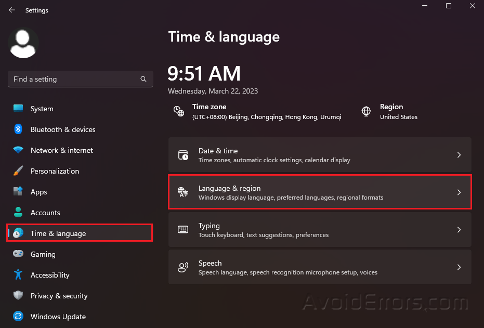
Task: Click the back arrow navigation button
Action: coord(11,9)
